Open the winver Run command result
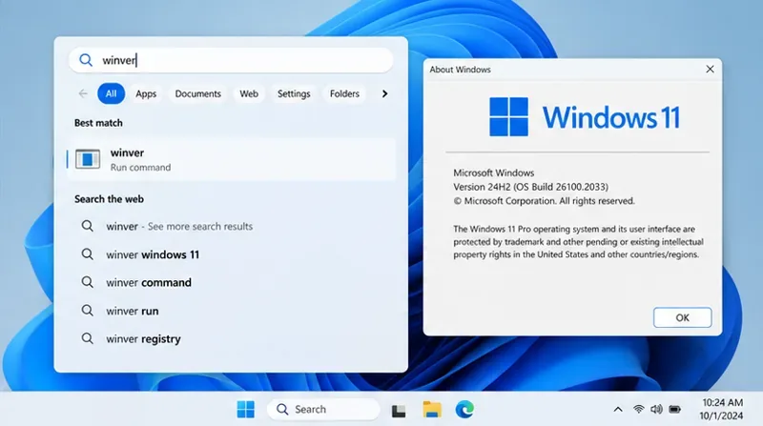 click(232, 159)
